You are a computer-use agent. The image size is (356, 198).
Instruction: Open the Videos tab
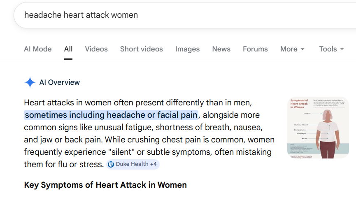click(x=96, y=49)
